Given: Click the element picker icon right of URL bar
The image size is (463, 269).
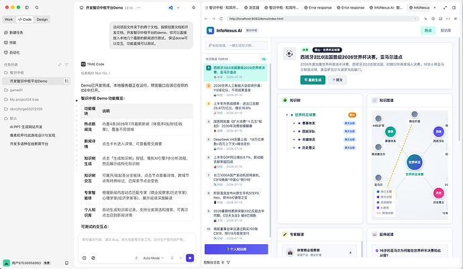Looking at the screenshot, I should coord(425,19).
